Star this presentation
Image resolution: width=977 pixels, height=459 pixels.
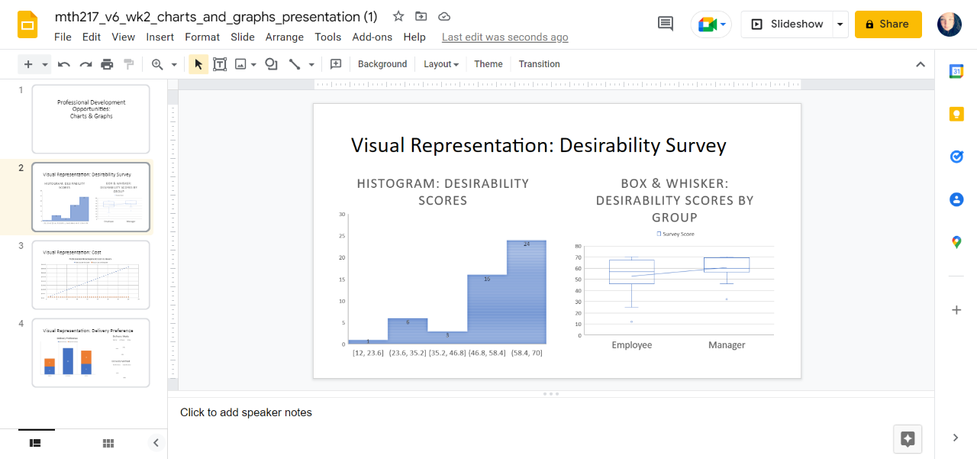[x=398, y=16]
